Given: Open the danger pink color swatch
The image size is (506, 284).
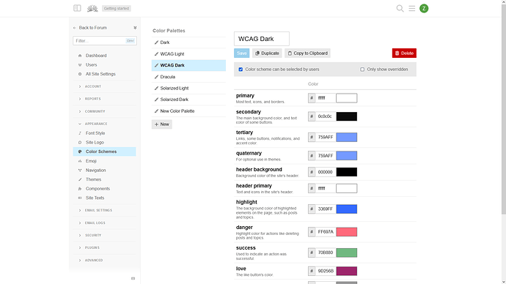Looking at the screenshot, I should 347,232.
